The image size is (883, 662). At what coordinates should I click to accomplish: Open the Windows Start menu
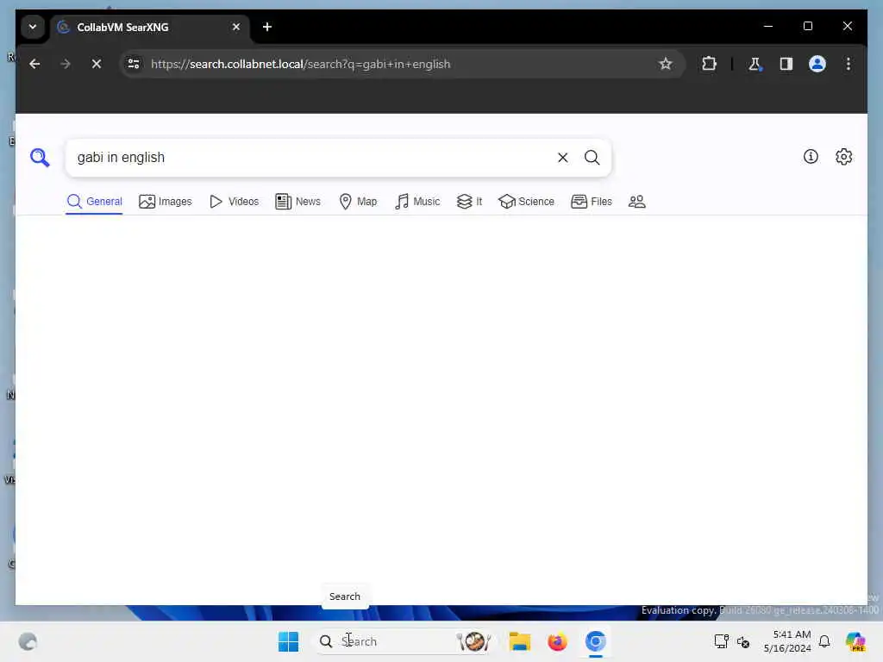(x=288, y=641)
